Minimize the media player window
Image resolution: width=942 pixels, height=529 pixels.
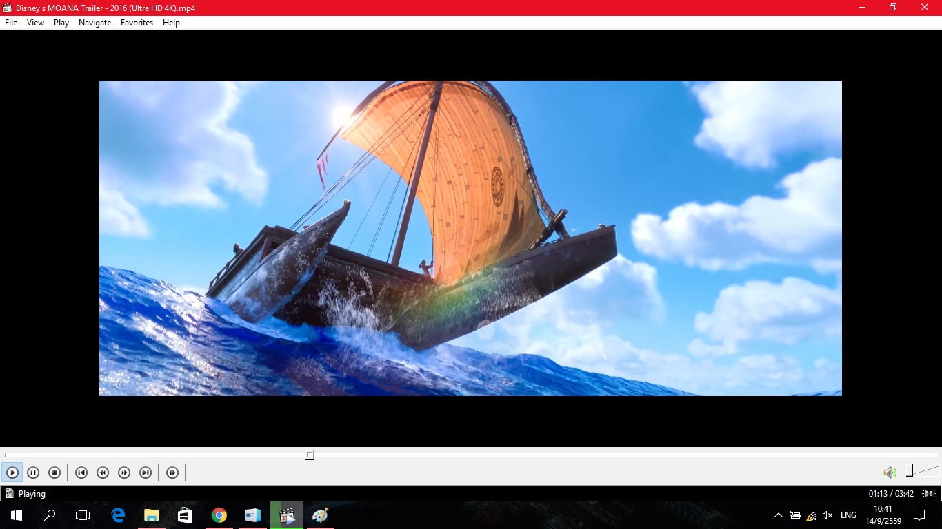pyautogui.click(x=862, y=8)
